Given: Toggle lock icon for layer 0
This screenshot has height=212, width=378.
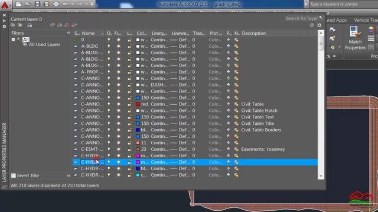Looking at the screenshot, I should pos(130,40).
